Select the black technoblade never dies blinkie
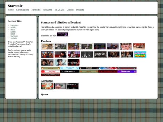 point(89,68)
